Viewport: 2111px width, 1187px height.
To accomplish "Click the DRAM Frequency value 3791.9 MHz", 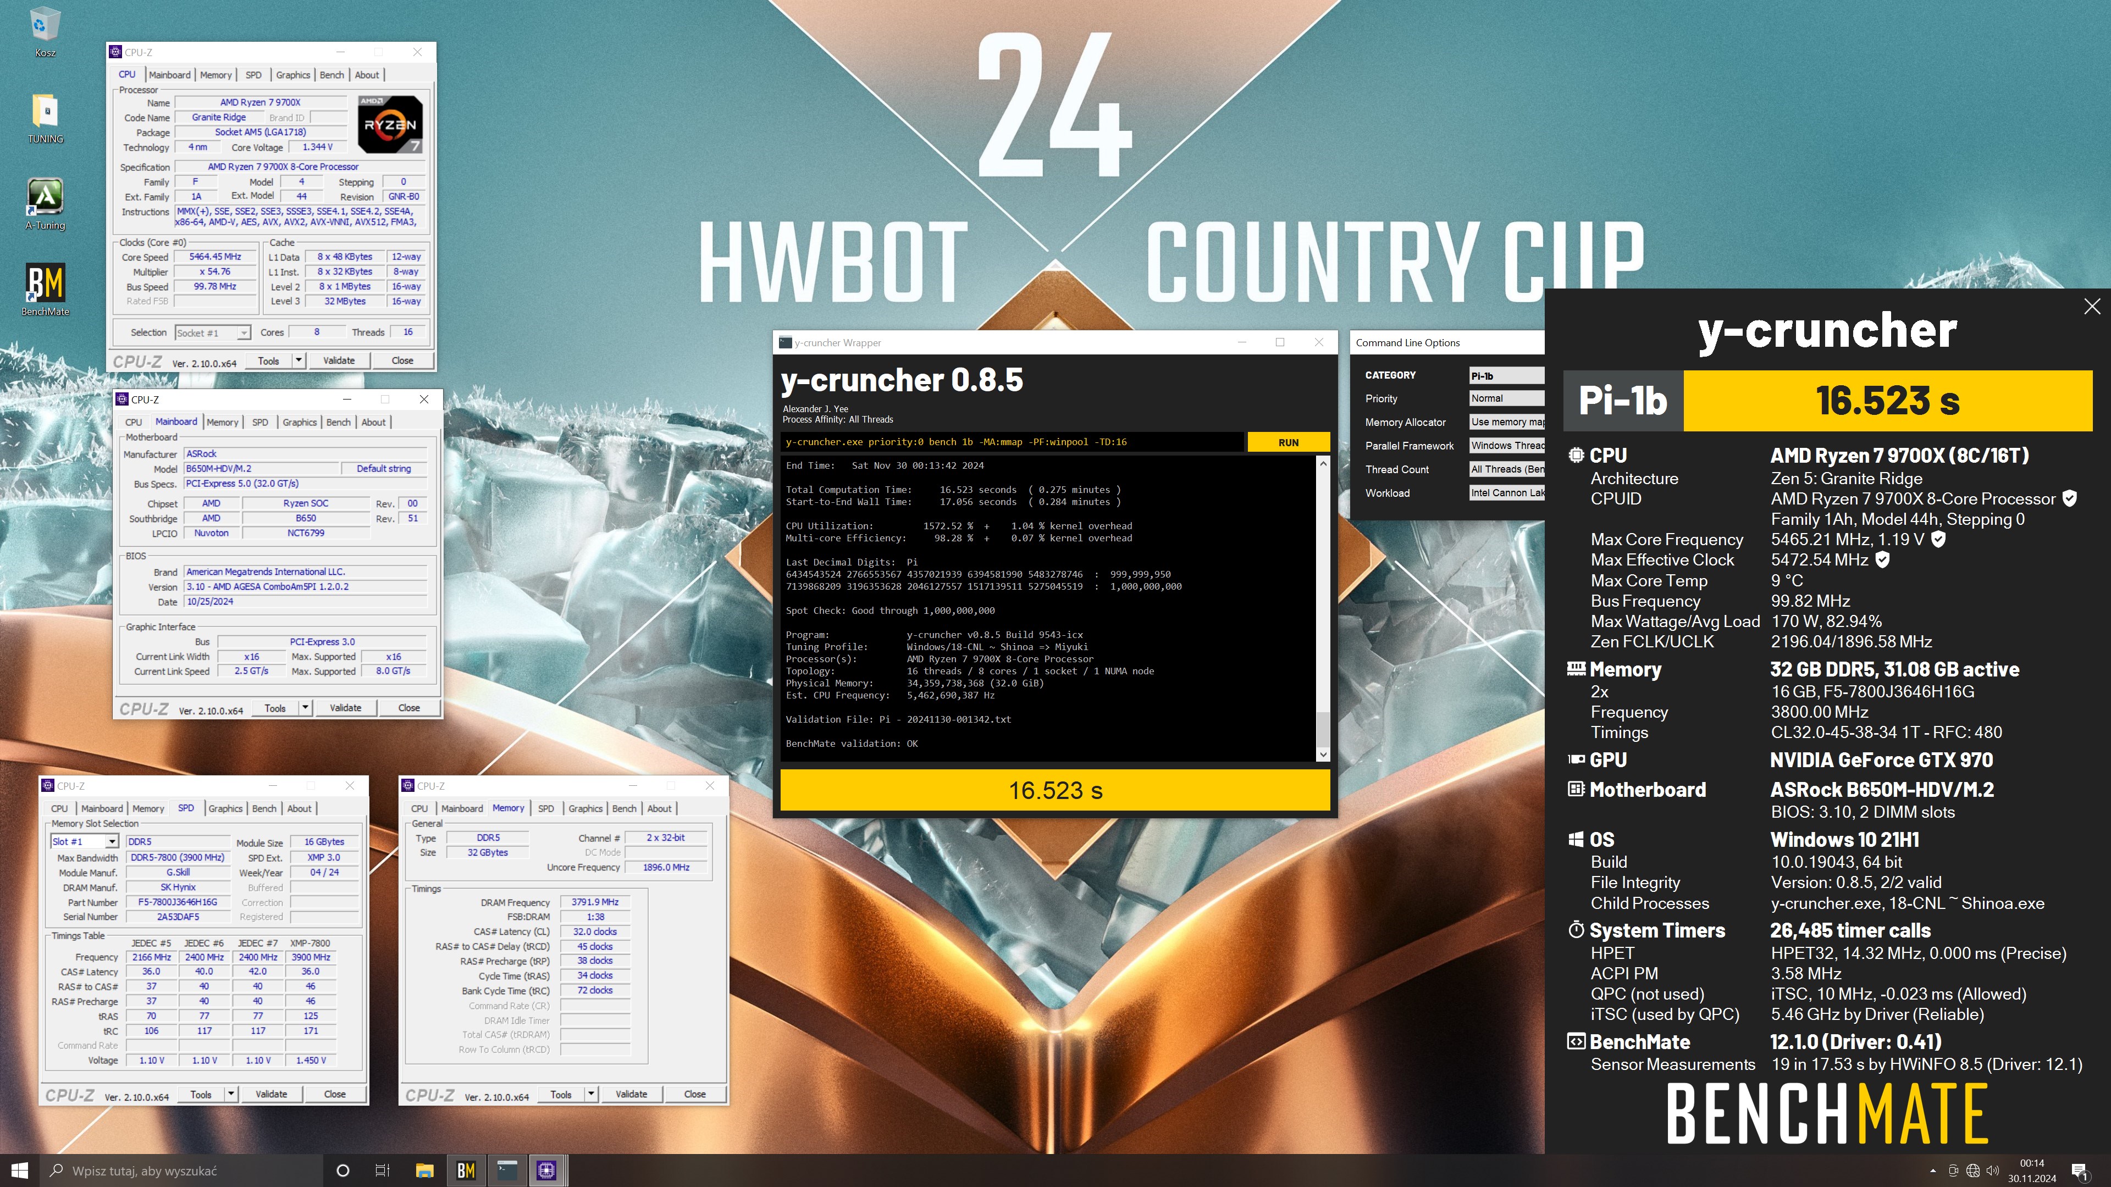I will click(x=595, y=902).
